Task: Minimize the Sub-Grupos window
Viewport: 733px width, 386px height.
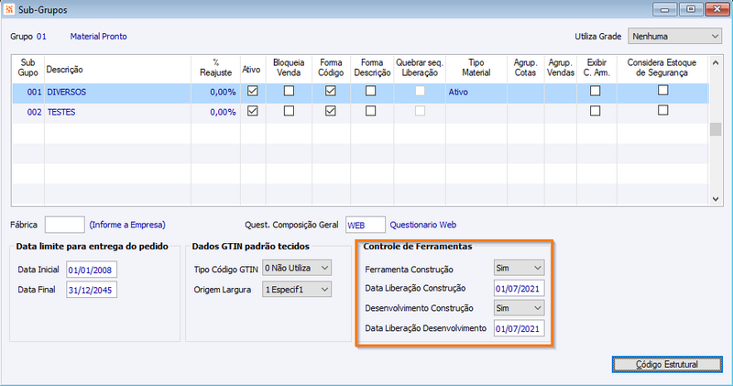Action: (x=665, y=9)
